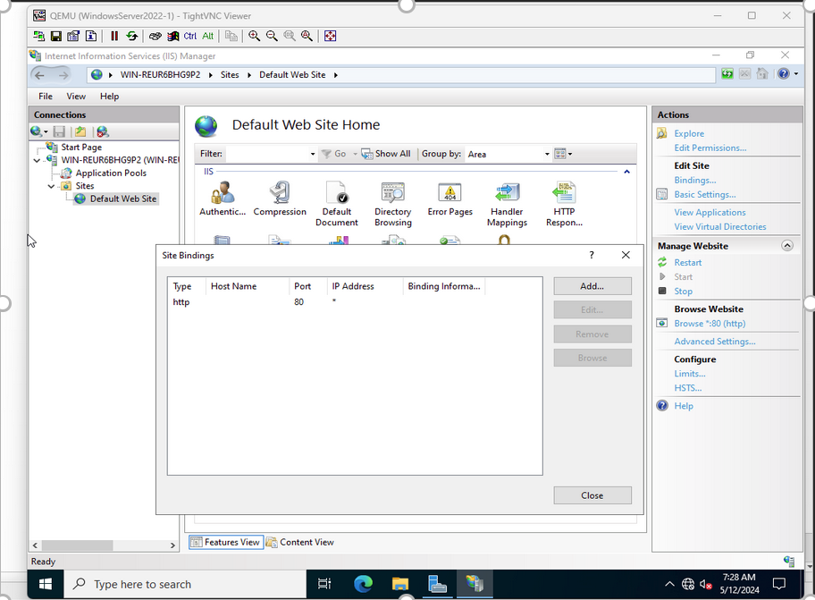Viewport: 815px width, 600px height.
Task: Select Application Pools tree node
Action: point(111,173)
